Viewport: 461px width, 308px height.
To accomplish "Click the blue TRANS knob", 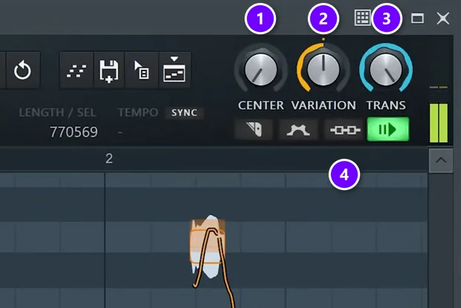I will [386, 70].
